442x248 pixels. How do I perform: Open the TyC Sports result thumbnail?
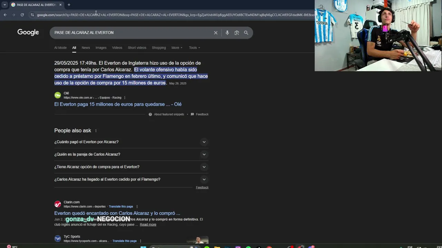point(198,240)
